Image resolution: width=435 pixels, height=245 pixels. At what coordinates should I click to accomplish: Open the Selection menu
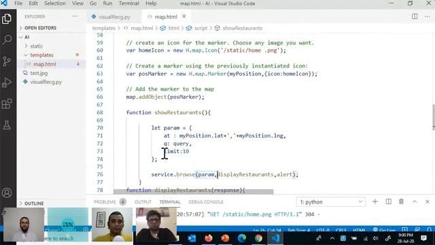coord(54,3)
